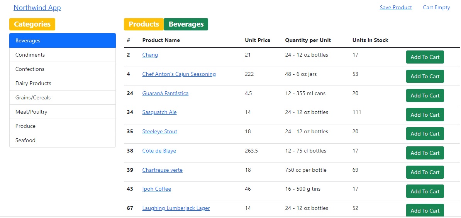461x218 pixels.
Task: Pick the Seafood category
Action: pyautogui.click(x=63, y=140)
